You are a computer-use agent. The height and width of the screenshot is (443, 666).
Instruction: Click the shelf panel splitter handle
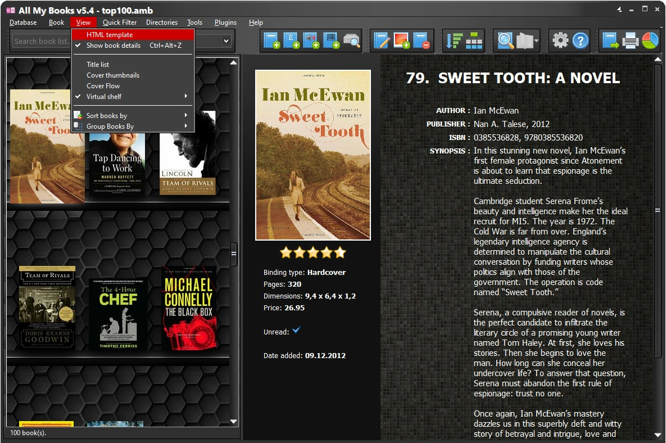[234, 254]
